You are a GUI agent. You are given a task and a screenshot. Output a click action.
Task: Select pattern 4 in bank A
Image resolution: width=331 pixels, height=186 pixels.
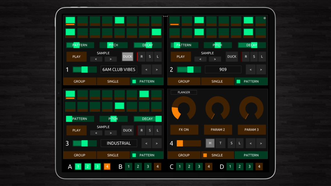click(107, 166)
